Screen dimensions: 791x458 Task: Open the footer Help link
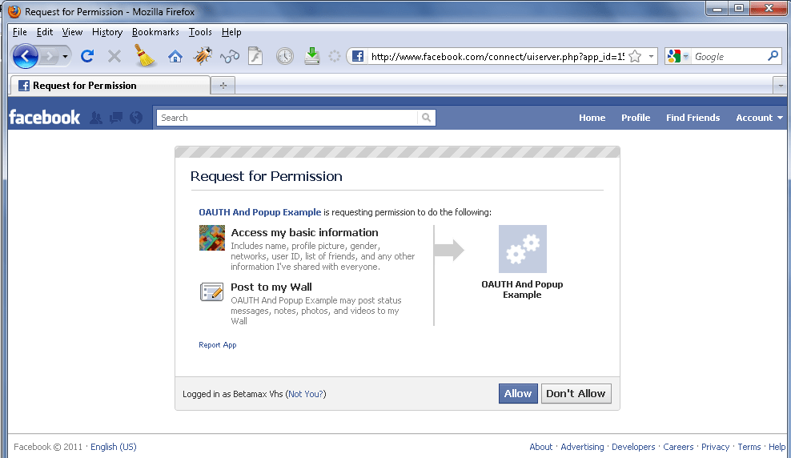click(777, 447)
